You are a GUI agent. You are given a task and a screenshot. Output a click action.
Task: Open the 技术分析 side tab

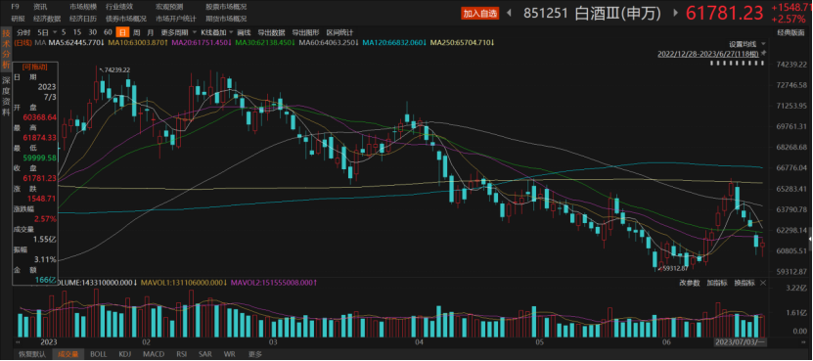point(6,49)
